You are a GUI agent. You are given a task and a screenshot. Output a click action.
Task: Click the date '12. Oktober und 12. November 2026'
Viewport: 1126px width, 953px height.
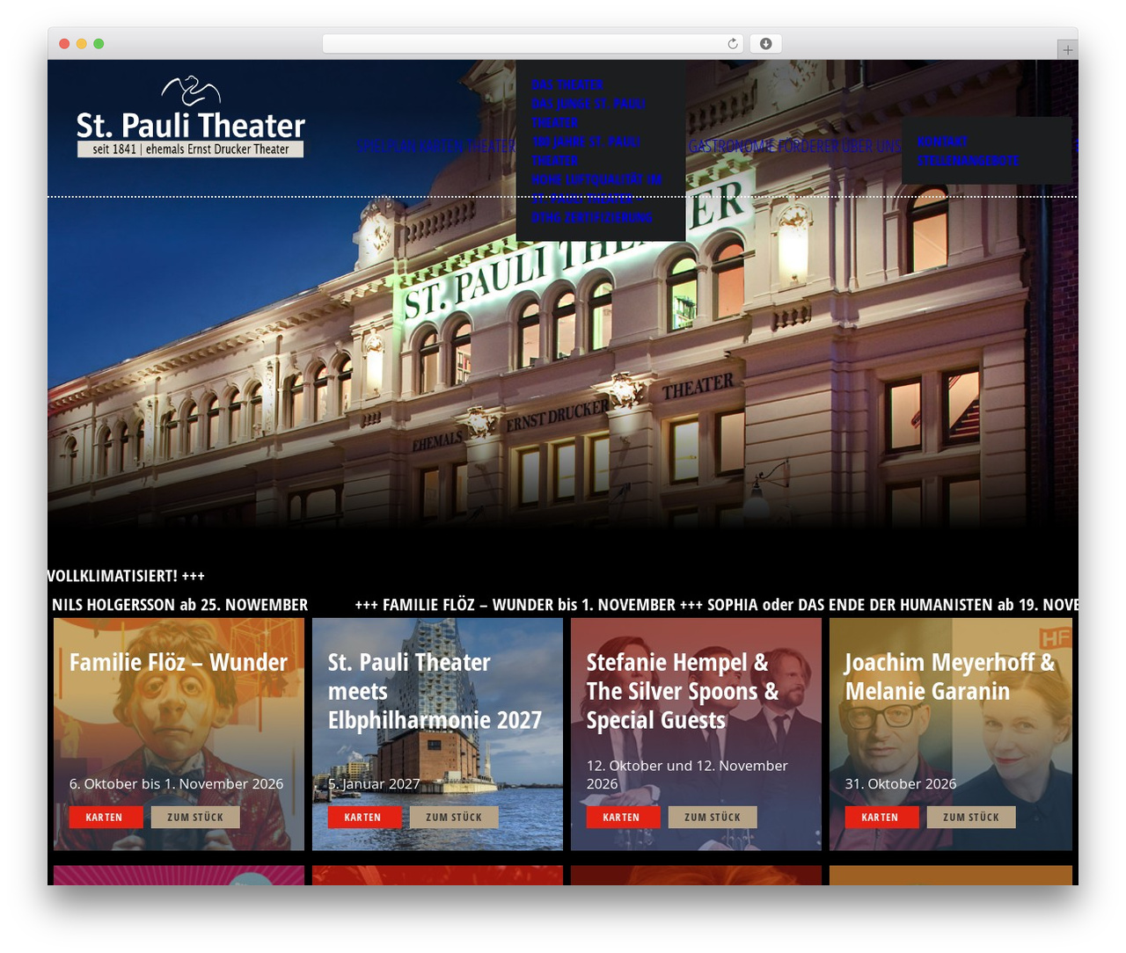click(687, 775)
